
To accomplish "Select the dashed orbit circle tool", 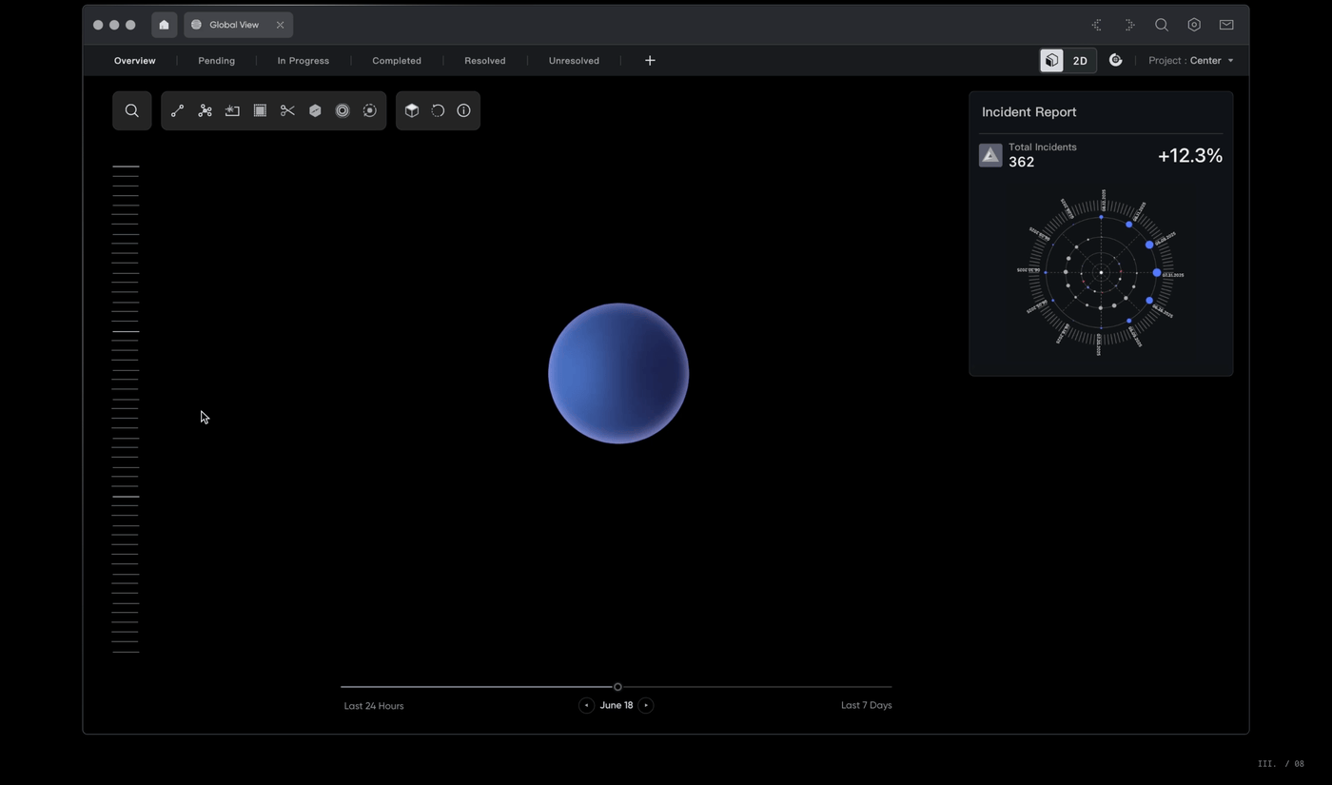I will tap(370, 110).
